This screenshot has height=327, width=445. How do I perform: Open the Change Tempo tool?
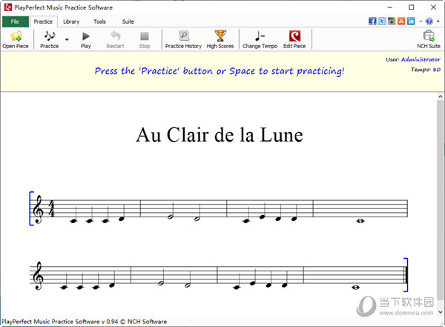(260, 40)
